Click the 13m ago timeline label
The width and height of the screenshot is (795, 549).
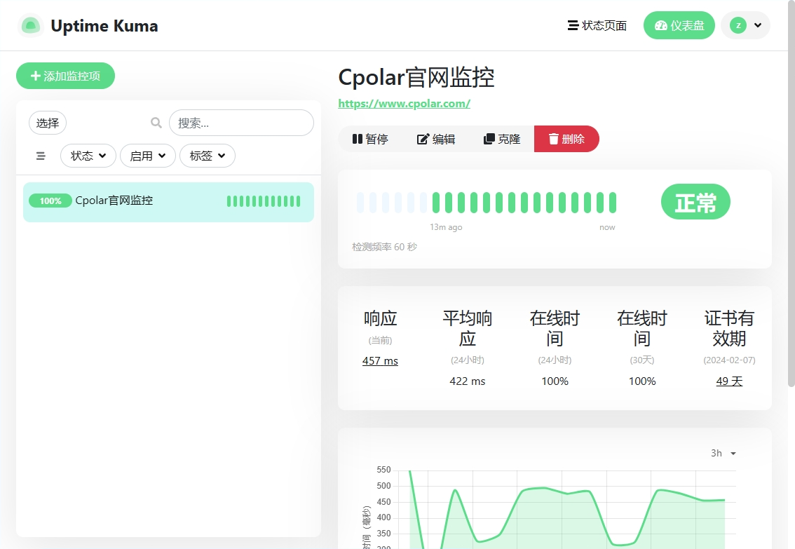(446, 227)
